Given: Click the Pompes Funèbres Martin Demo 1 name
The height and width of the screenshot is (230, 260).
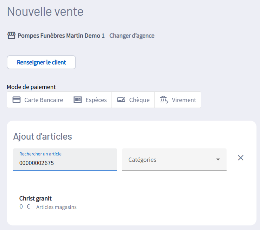Looking at the screenshot, I should (x=61, y=36).
